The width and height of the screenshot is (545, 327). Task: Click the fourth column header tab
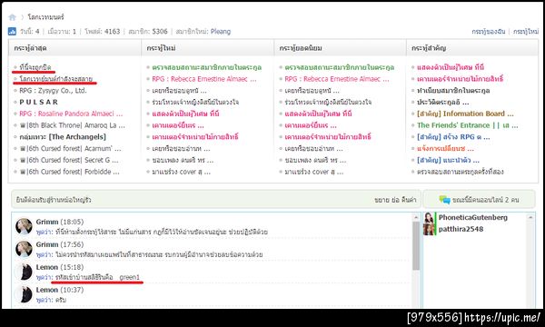pos(472,48)
